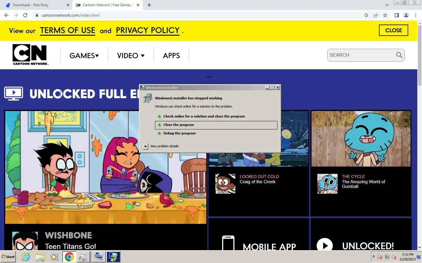Click the Google icon in address bar
The height and width of the screenshot is (263, 422).
(366, 15)
